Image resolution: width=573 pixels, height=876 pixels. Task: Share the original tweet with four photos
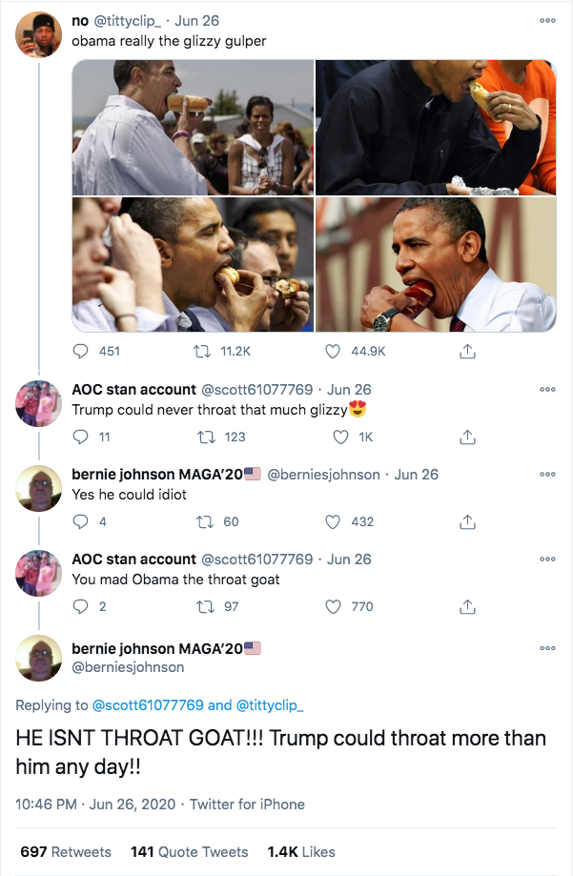pos(467,351)
